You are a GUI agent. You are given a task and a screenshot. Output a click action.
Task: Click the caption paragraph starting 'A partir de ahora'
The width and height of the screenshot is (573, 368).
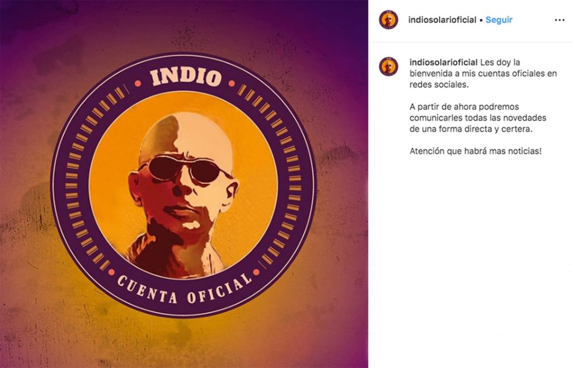[478, 118]
